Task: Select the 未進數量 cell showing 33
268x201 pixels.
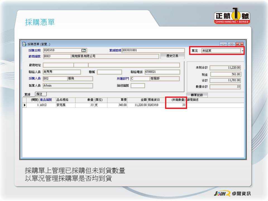Action: click(176, 105)
